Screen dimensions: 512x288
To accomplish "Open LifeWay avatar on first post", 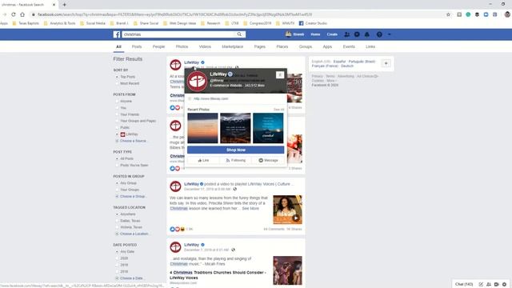I will point(175,65).
